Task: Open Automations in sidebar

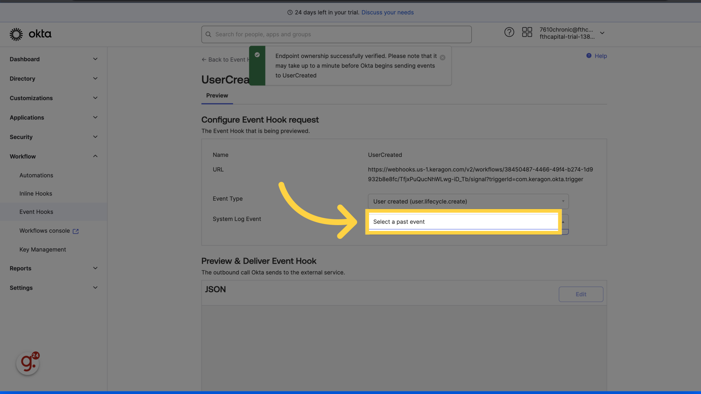Action: [x=36, y=175]
